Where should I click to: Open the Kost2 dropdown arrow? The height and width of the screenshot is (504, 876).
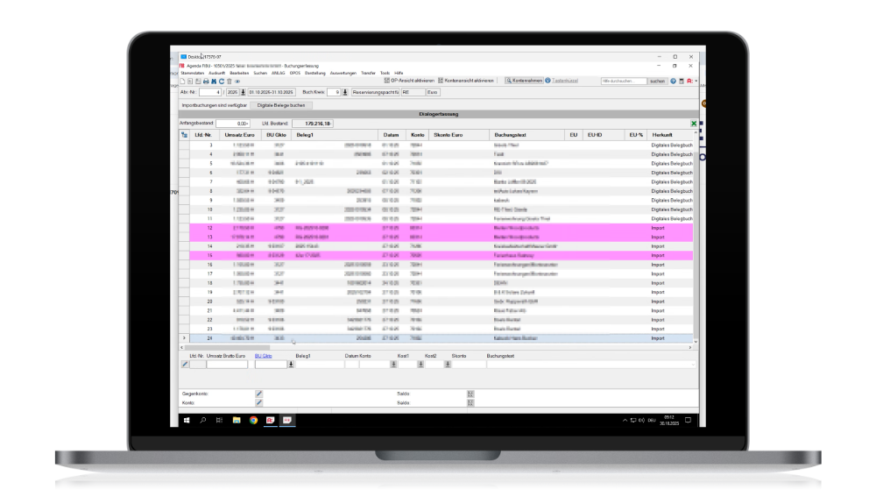point(448,365)
